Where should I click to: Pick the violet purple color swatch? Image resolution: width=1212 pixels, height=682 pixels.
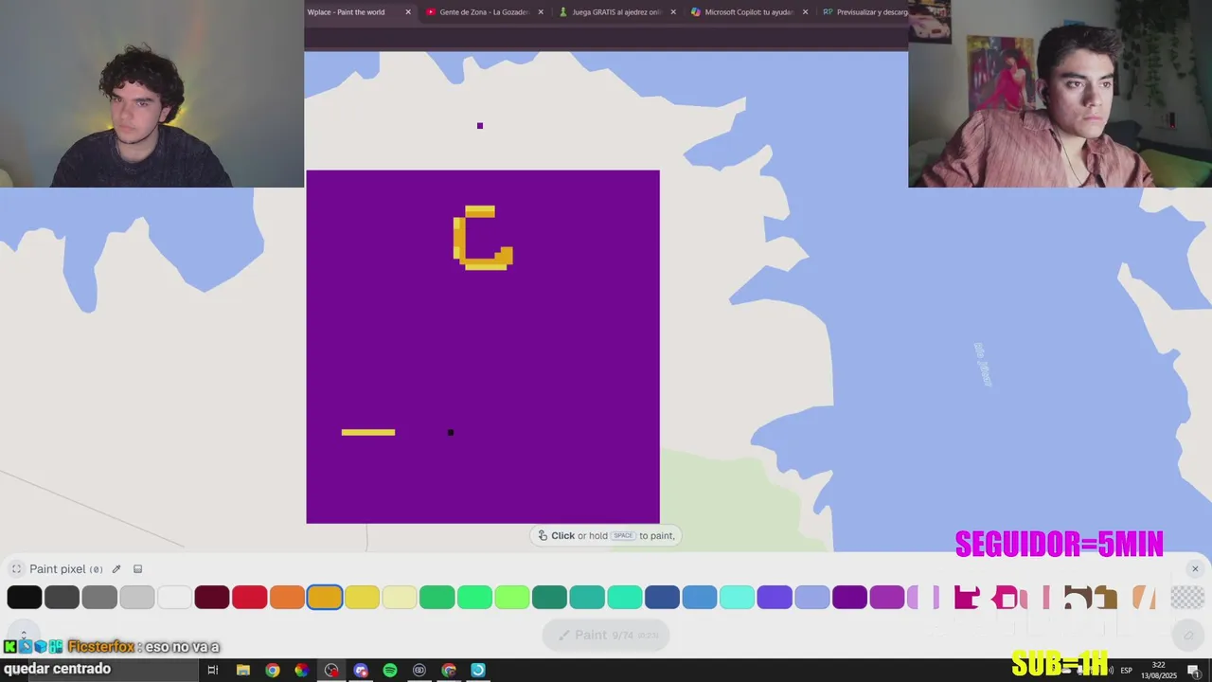887,597
